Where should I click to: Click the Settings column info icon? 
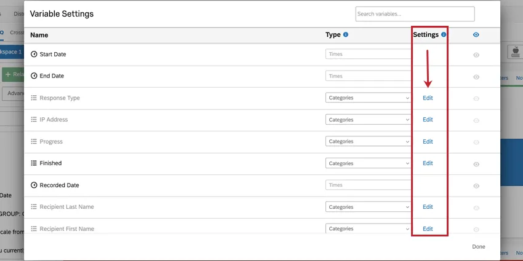444,35
